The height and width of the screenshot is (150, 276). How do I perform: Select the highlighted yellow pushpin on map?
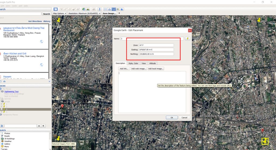pyautogui.click(x=265, y=141)
